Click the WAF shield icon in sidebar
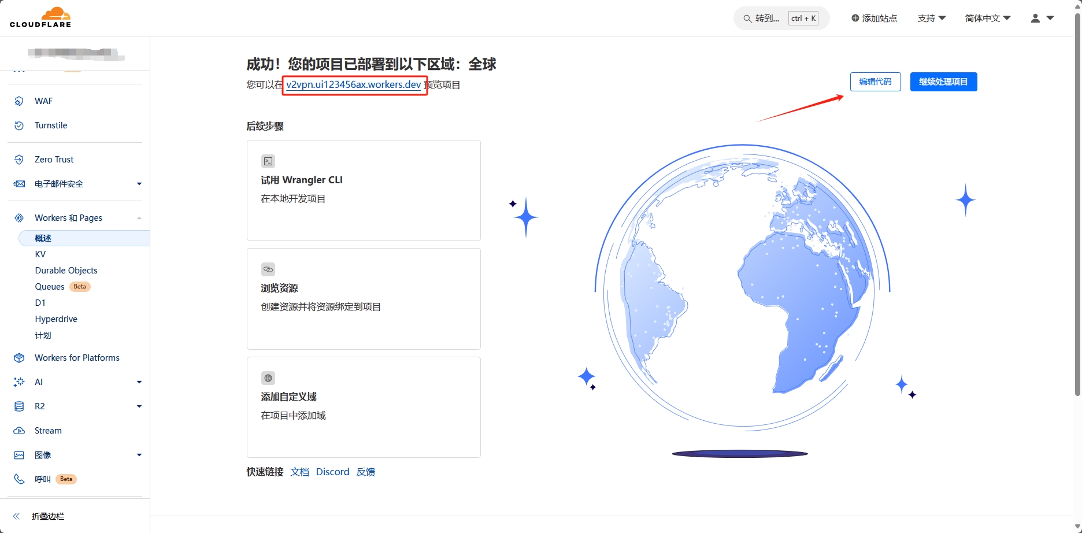Image resolution: width=1082 pixels, height=533 pixels. (19, 101)
